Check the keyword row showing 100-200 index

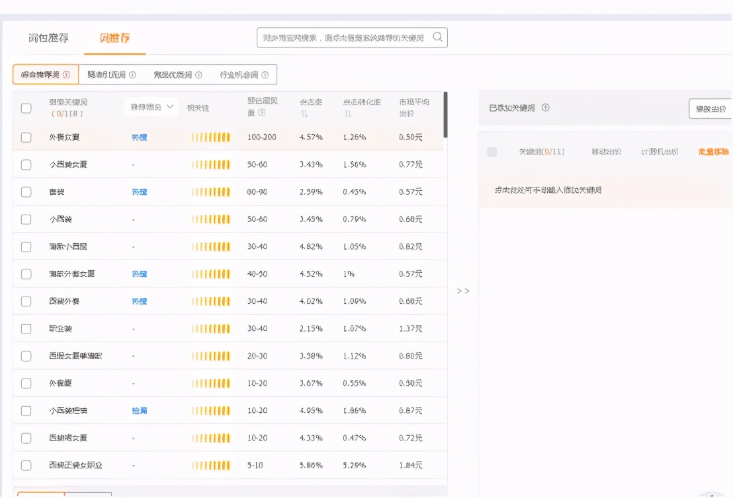(26, 137)
